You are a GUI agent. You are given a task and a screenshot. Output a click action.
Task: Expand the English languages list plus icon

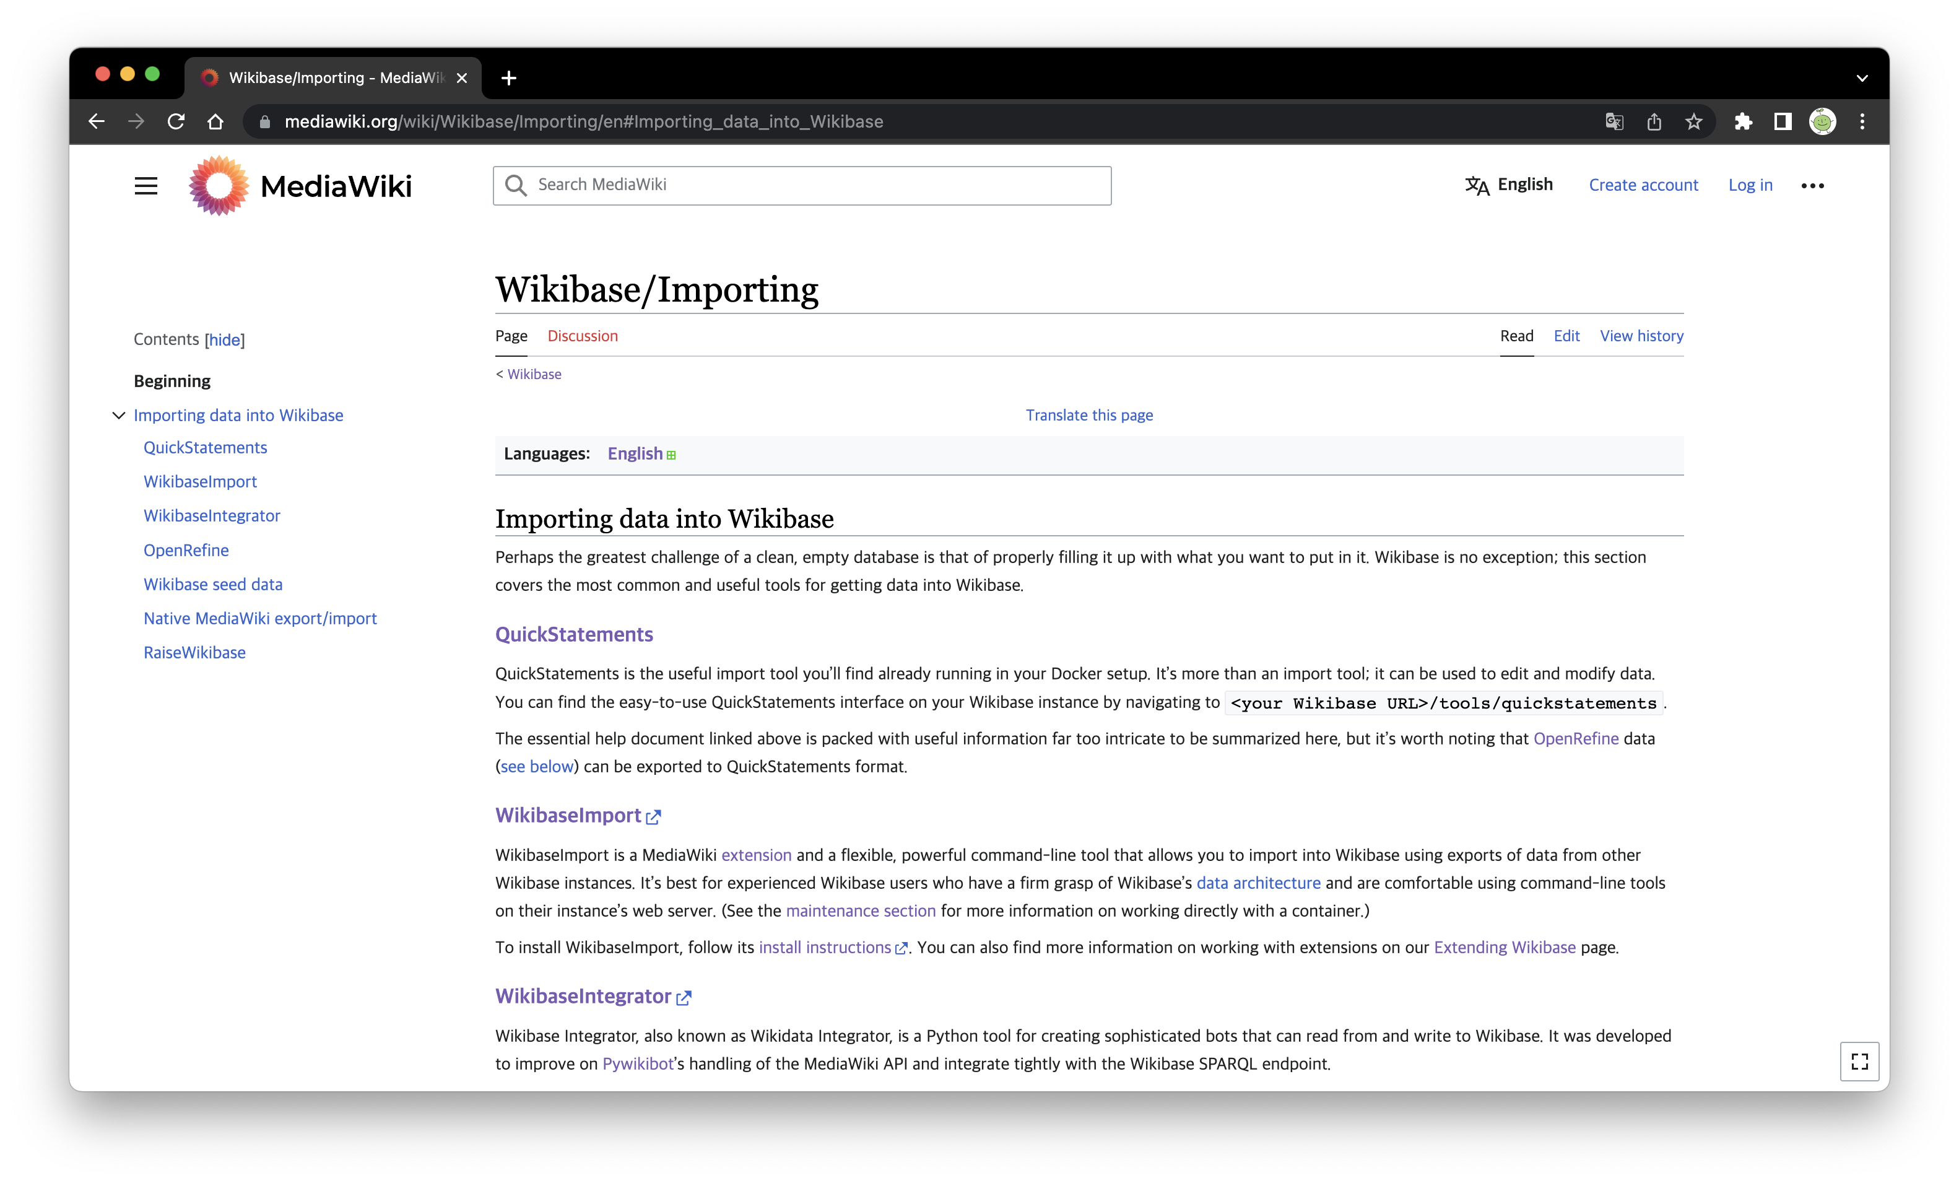[x=672, y=453]
